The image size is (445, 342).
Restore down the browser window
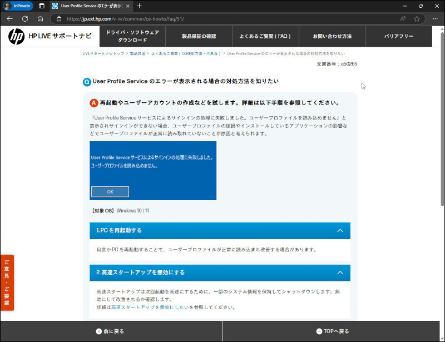tap(421, 6)
